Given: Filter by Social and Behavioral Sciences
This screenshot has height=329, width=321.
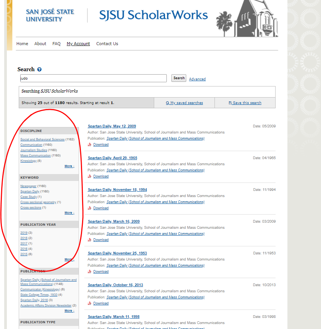Looking at the screenshot, I should (42, 139).
